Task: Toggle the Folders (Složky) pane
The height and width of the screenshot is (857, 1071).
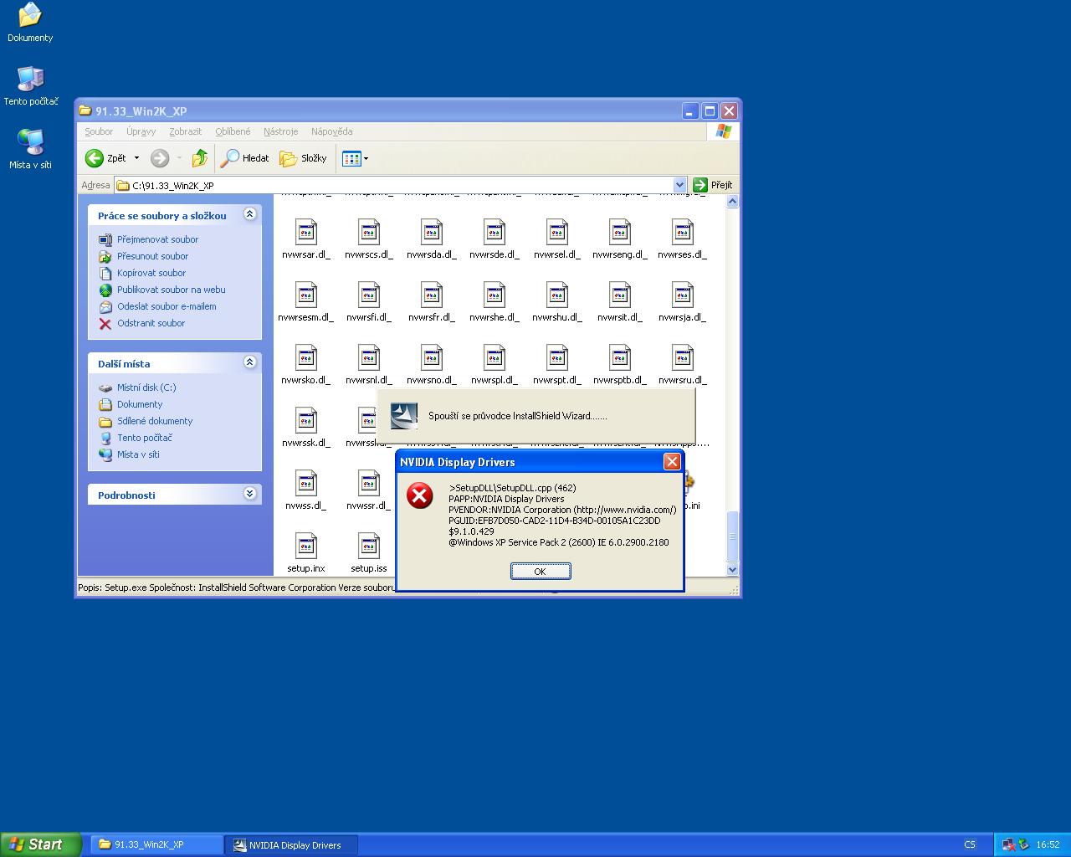Action: pos(303,158)
